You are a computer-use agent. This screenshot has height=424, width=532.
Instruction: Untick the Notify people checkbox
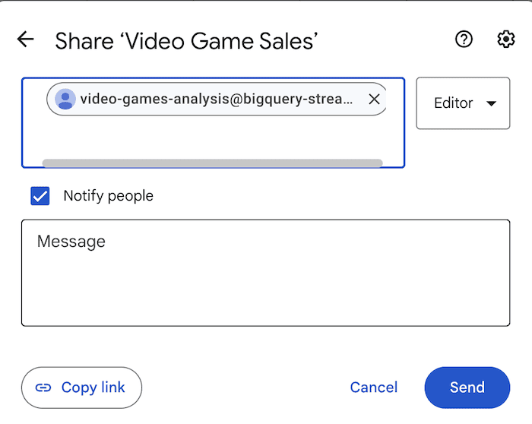pyautogui.click(x=40, y=196)
